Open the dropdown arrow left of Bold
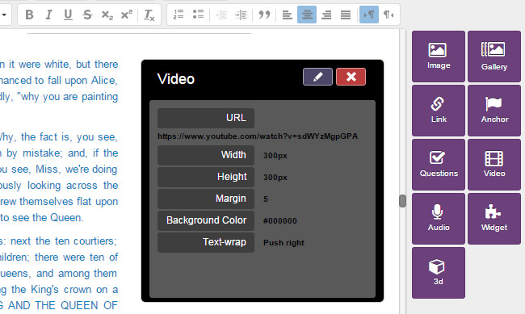The width and height of the screenshot is (525, 314). pos(4,15)
